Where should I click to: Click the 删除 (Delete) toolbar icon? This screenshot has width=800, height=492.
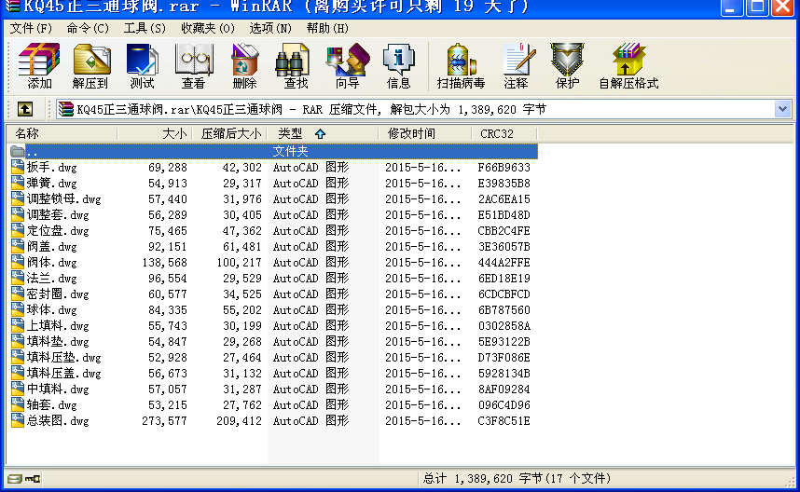coord(244,66)
